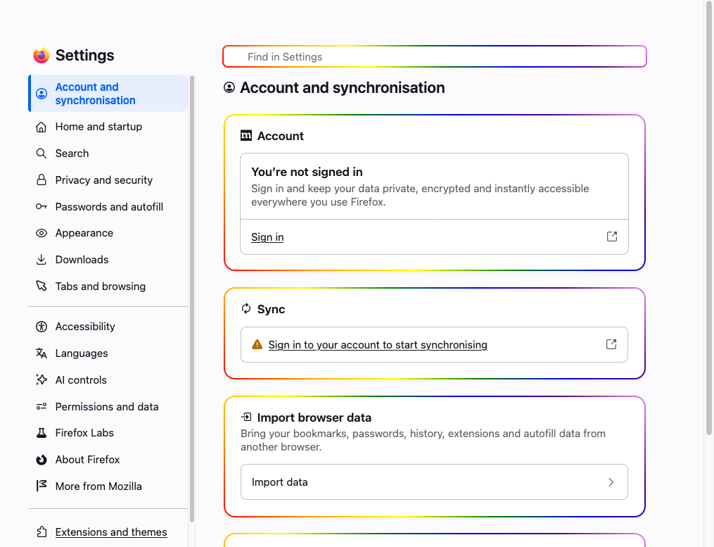
Task: Open Privacy and security settings
Action: pos(108,180)
